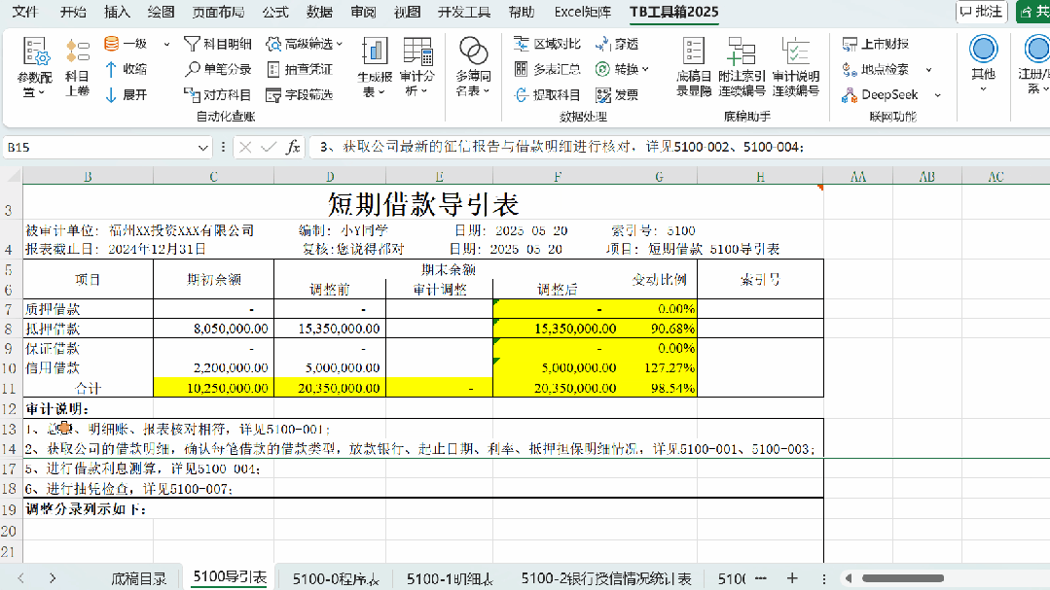Open the 参数配置 settings tool
The height and width of the screenshot is (590, 1050).
click(34, 67)
